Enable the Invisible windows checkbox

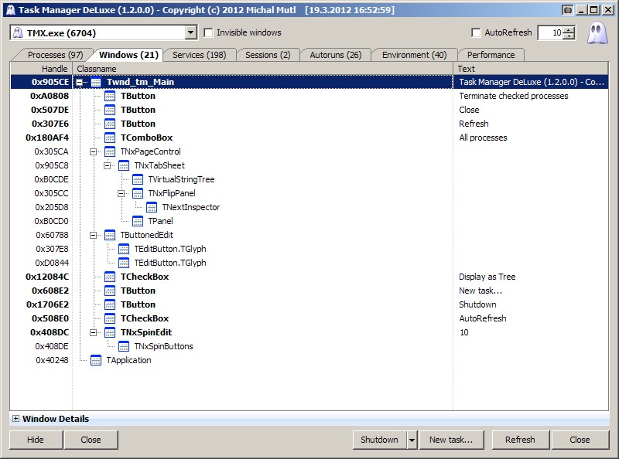(x=208, y=32)
